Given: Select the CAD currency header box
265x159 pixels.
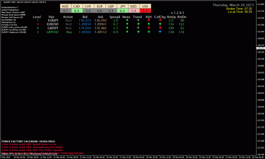Looking at the screenshot, I should click(77, 6).
